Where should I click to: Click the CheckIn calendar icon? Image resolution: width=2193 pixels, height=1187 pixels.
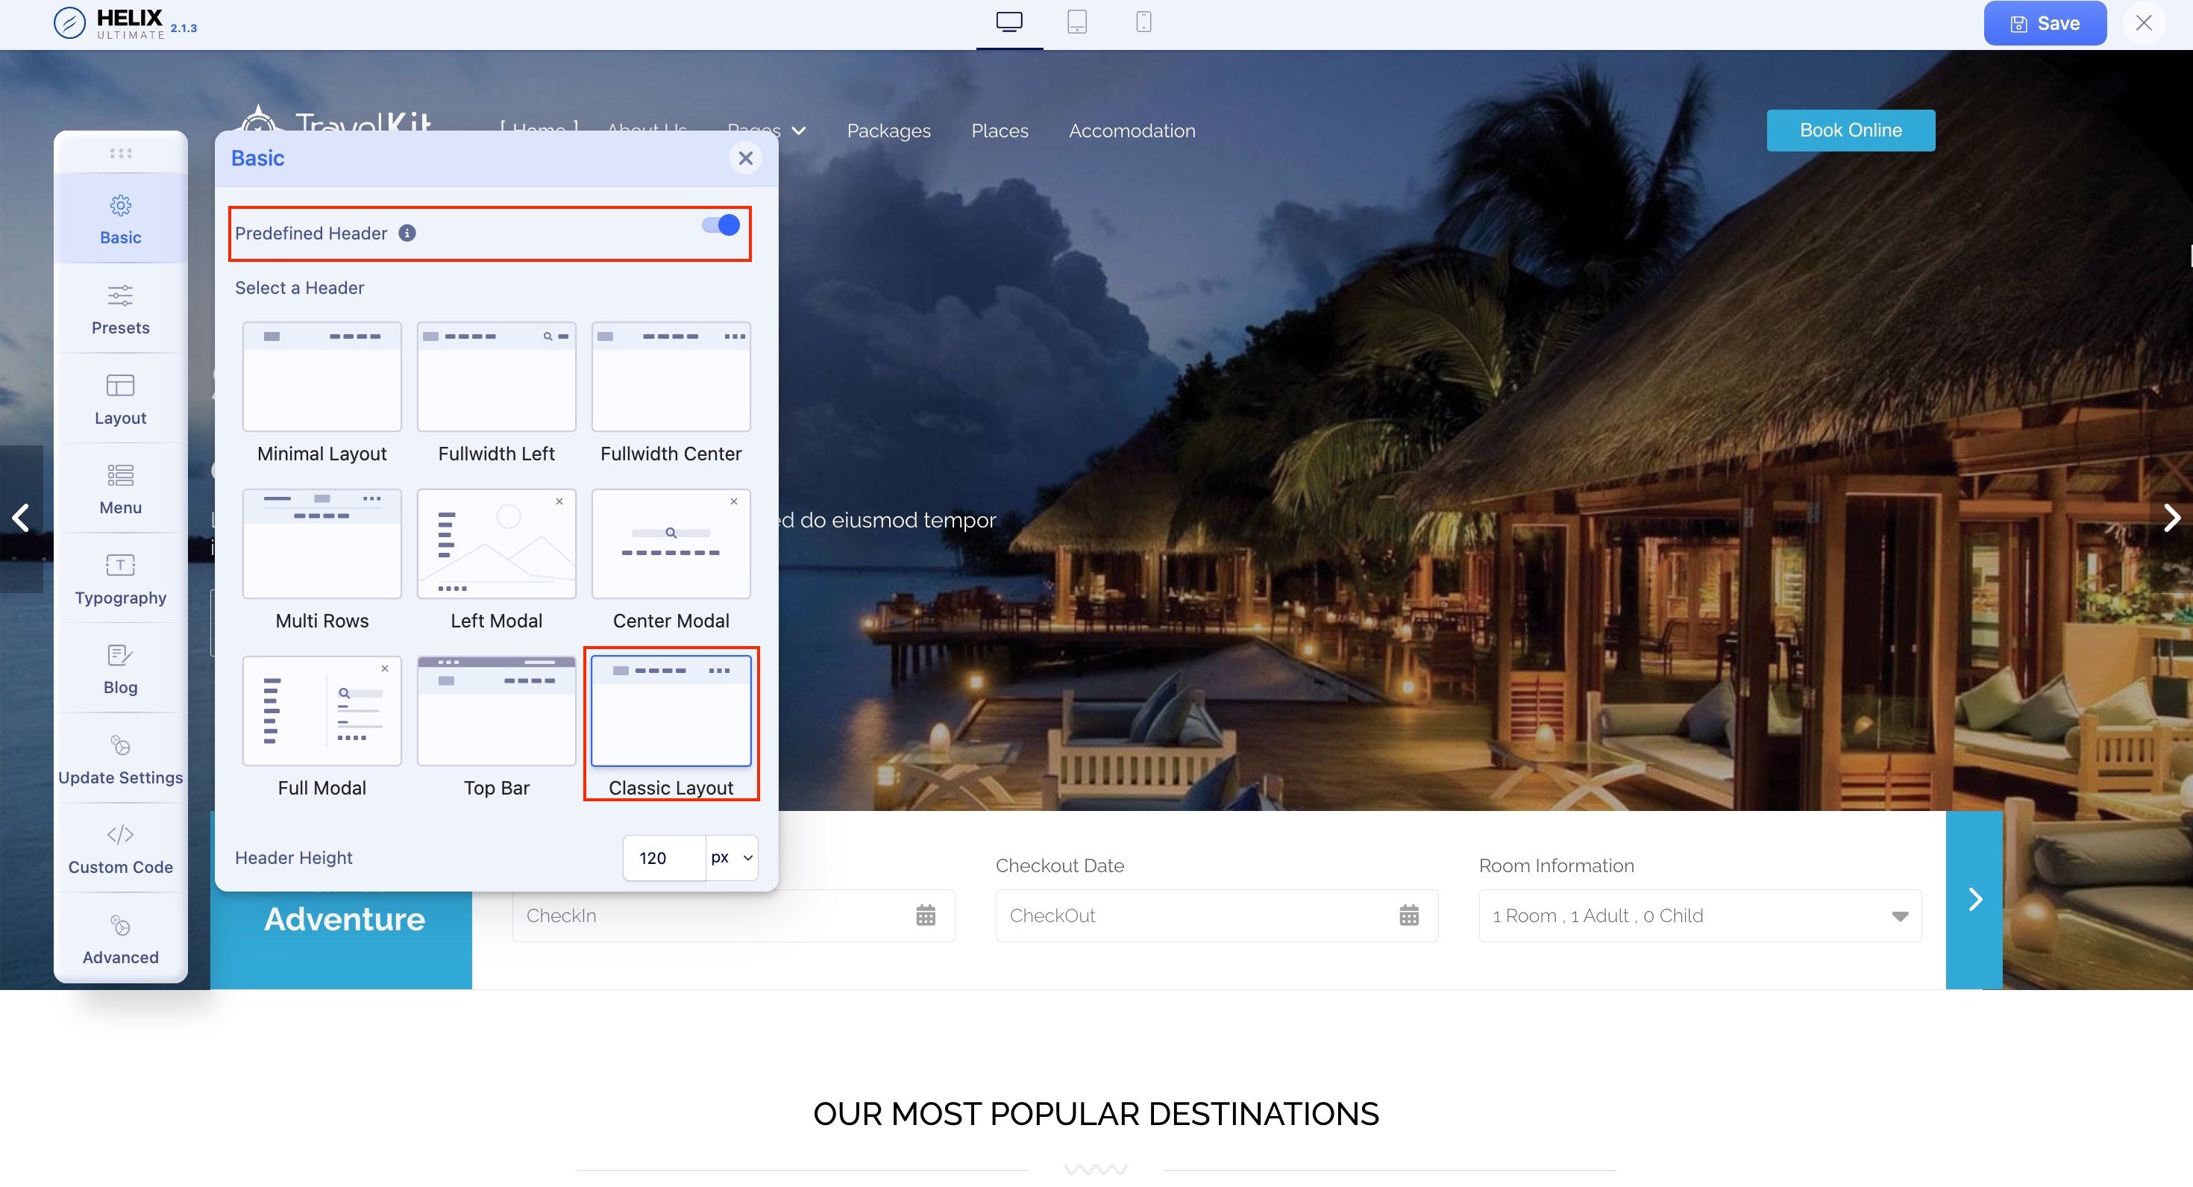926,915
